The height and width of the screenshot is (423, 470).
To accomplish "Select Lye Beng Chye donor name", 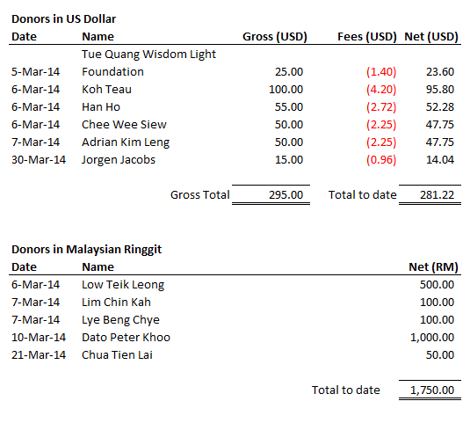I will coord(120,320).
